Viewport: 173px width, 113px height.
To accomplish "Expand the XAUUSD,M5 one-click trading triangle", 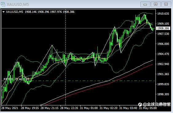I will (3, 12).
